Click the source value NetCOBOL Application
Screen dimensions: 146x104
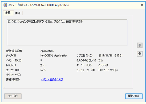[54, 55]
